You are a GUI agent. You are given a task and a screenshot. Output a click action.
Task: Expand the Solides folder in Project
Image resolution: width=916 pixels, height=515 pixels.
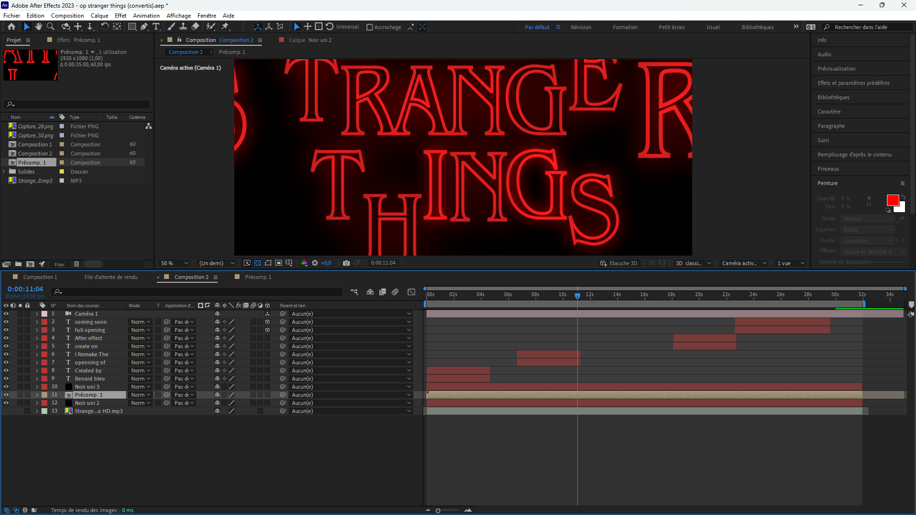point(4,172)
